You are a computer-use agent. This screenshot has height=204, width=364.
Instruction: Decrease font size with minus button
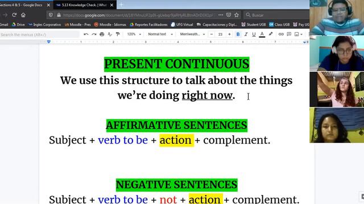tap(212, 34)
